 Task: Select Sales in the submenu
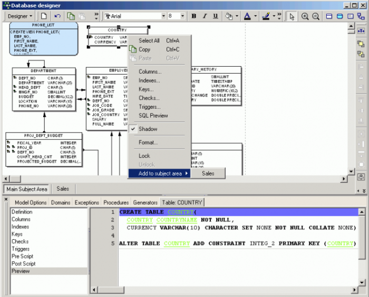point(208,173)
